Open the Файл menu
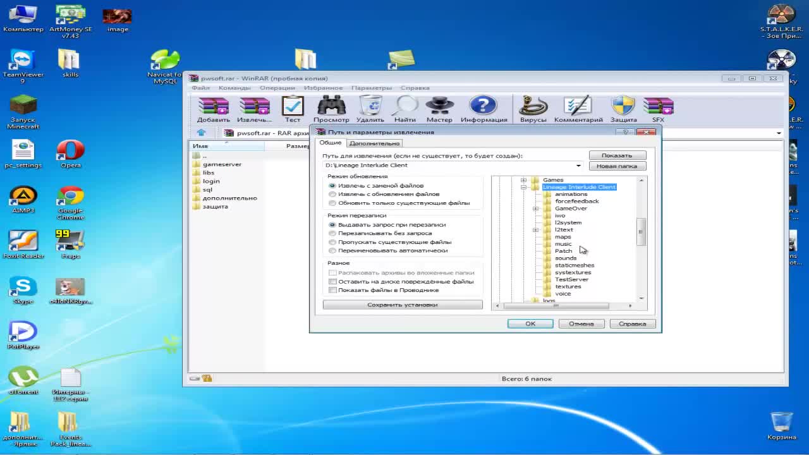 pos(200,88)
